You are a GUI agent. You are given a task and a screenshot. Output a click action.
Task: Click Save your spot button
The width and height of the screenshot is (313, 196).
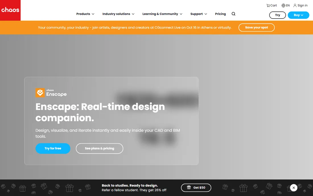(256, 27)
